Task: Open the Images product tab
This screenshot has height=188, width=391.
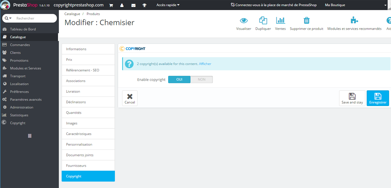Action: click(x=88, y=123)
